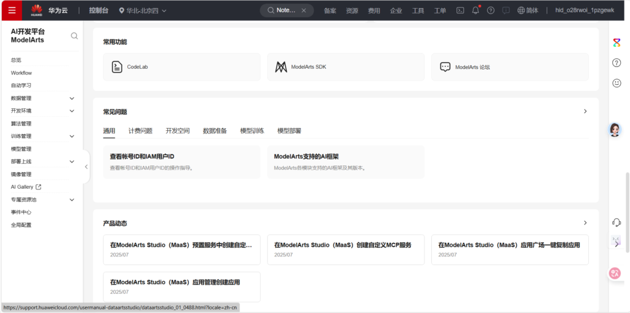Click the magnifier icon in the top search box
Viewport: 630px width, 313px height.
[x=271, y=10]
